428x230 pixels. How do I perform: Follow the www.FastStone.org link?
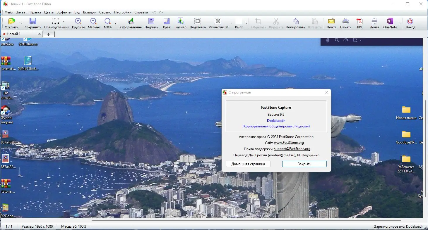(x=289, y=143)
